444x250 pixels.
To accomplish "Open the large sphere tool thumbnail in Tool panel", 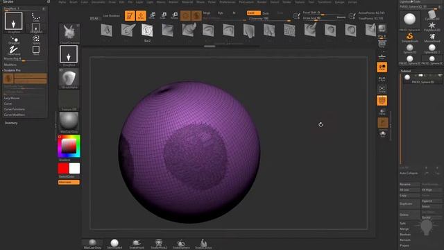I will click(410, 20).
